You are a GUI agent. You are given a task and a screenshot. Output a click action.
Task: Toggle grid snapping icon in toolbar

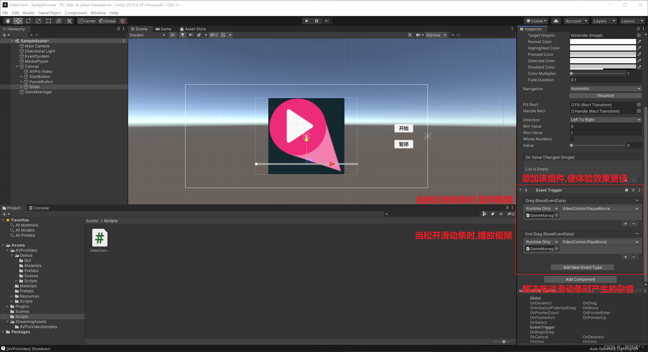coord(123,21)
